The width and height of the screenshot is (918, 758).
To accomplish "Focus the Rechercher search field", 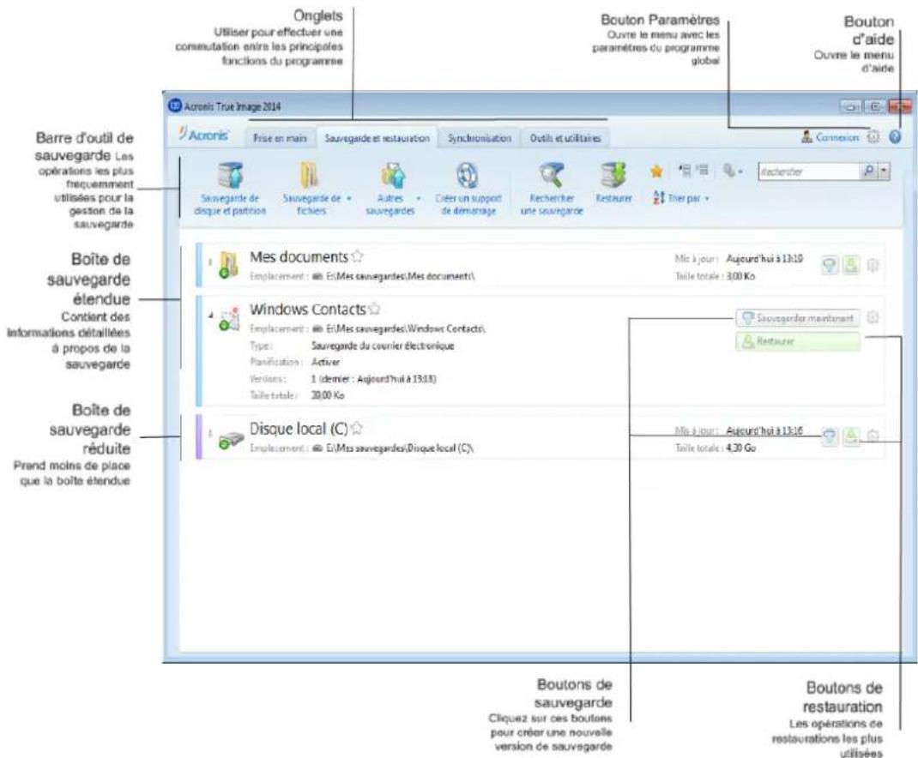I will pos(810,171).
